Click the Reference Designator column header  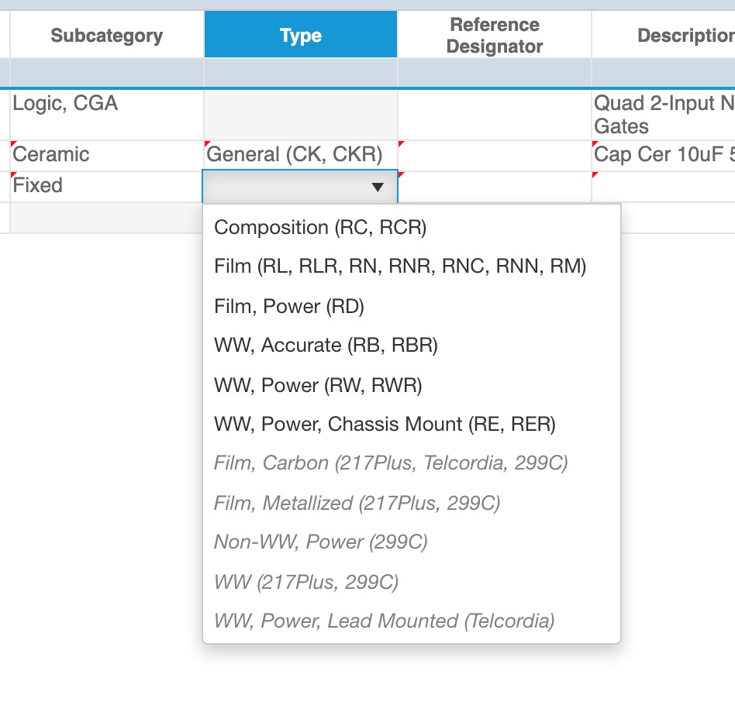click(494, 35)
